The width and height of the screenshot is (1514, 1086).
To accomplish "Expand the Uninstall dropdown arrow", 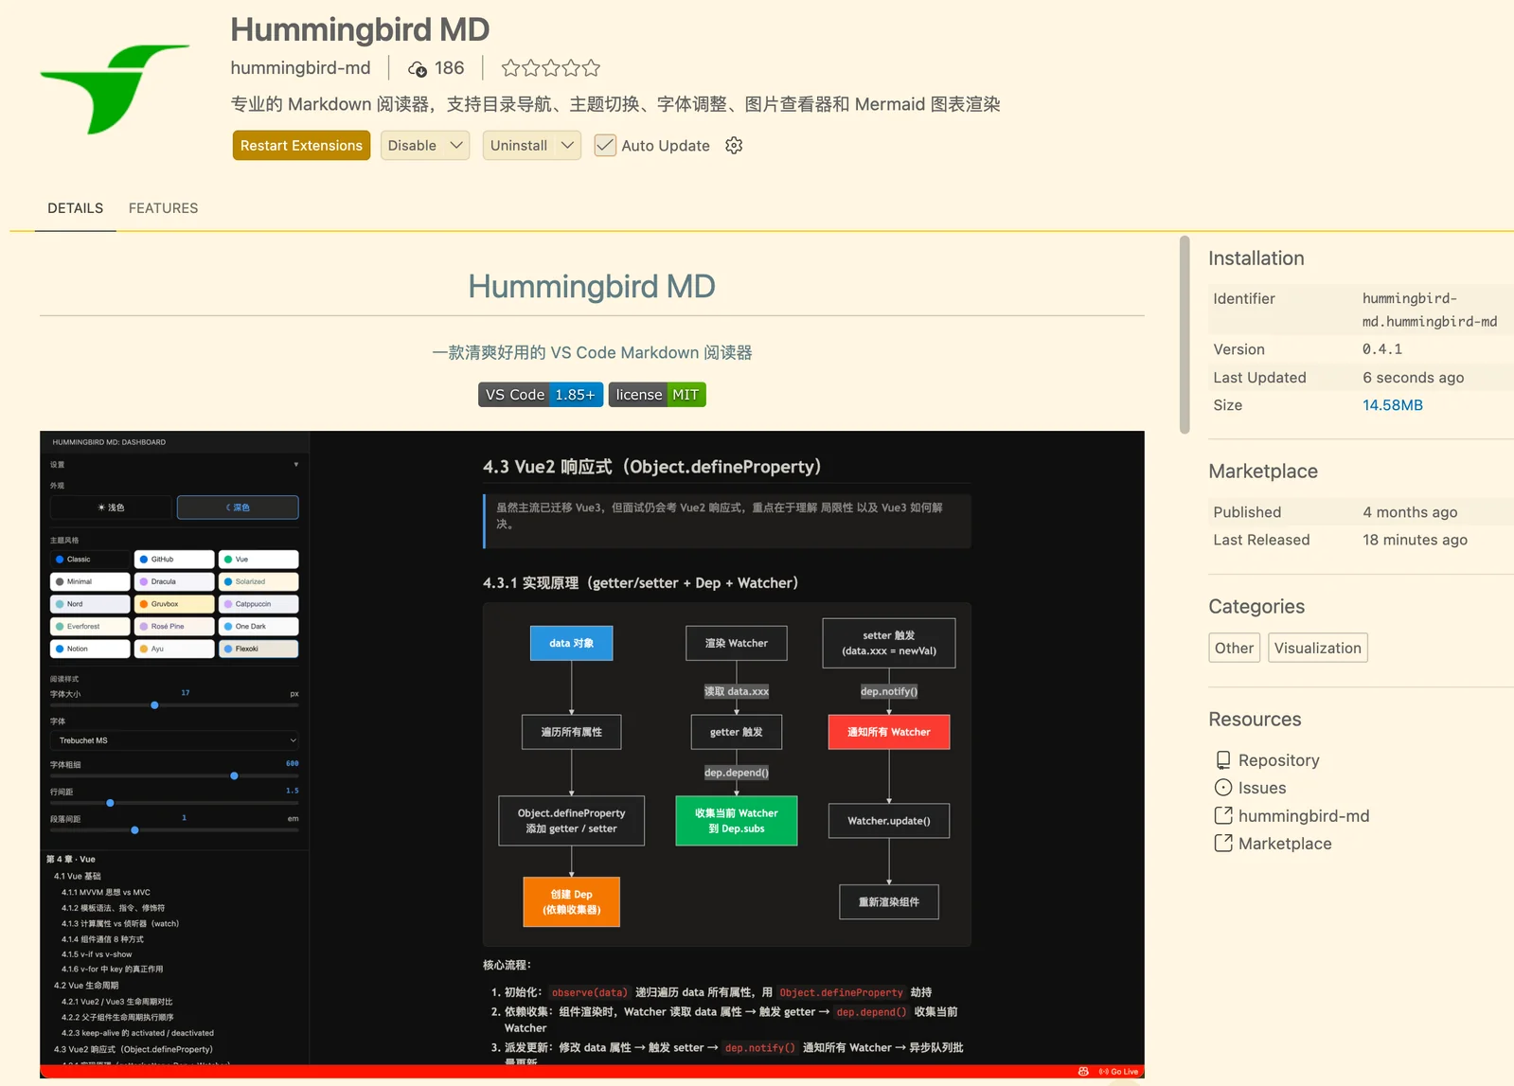I will coord(567,145).
